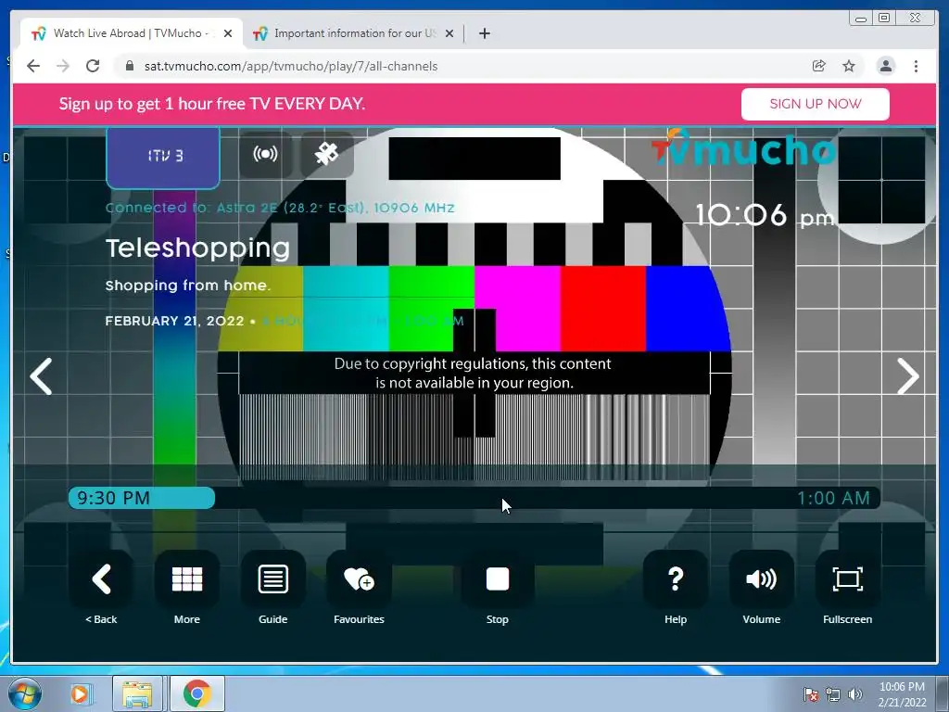Click the ITV 3 channel badge
Viewport: 949px width, 712px height.
163,158
